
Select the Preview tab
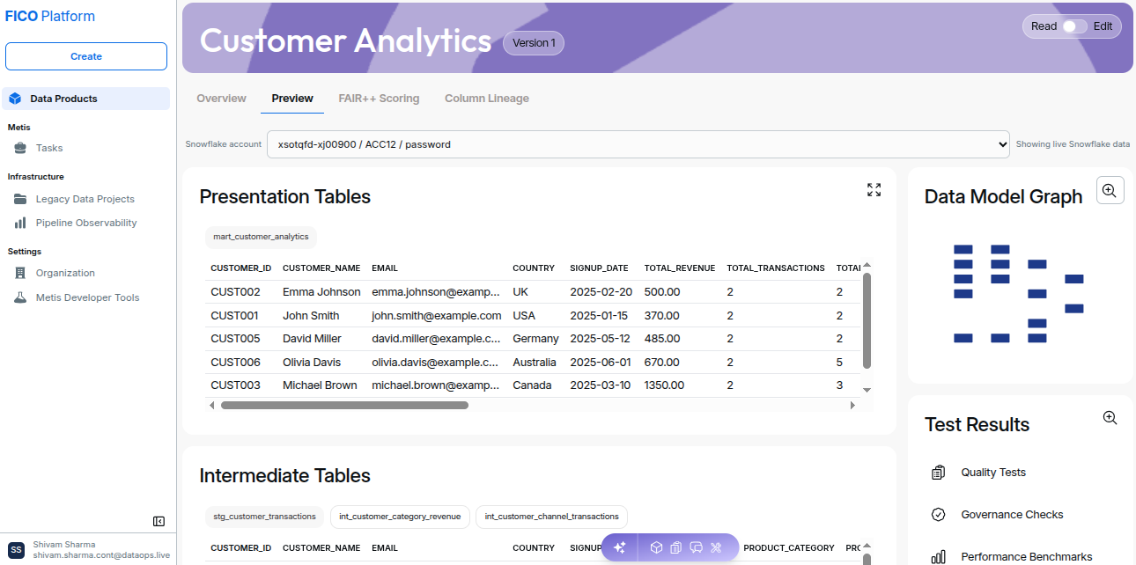click(x=292, y=99)
